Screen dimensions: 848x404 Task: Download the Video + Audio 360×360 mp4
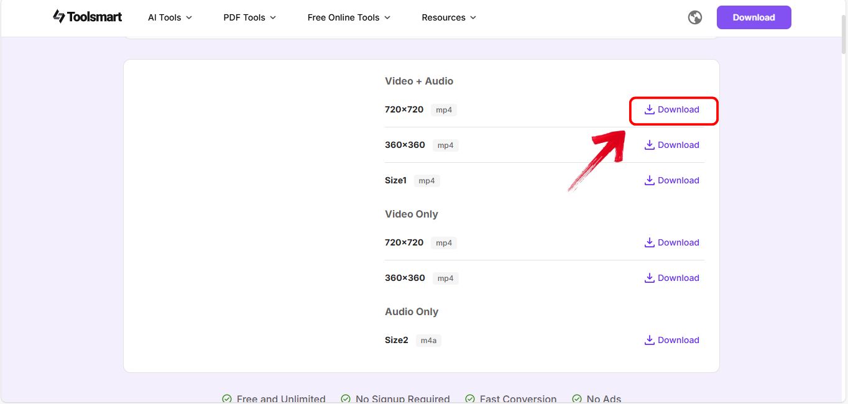click(x=672, y=145)
